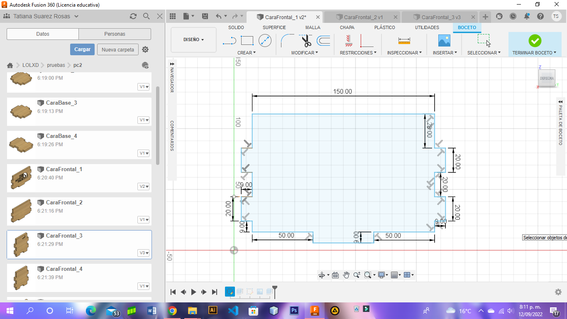Click the Orbit navigation tool
Image resolution: width=567 pixels, height=319 pixels.
[321, 275]
